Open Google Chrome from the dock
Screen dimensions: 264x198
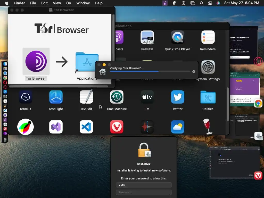click(5, 78)
